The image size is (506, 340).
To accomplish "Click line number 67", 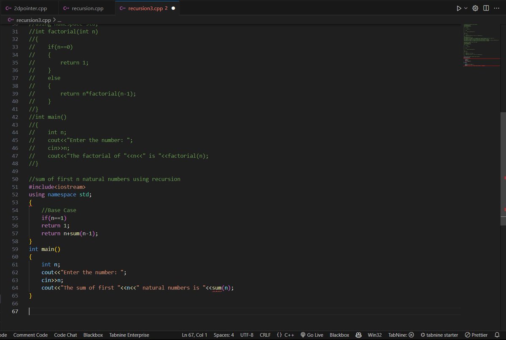I will point(15,311).
